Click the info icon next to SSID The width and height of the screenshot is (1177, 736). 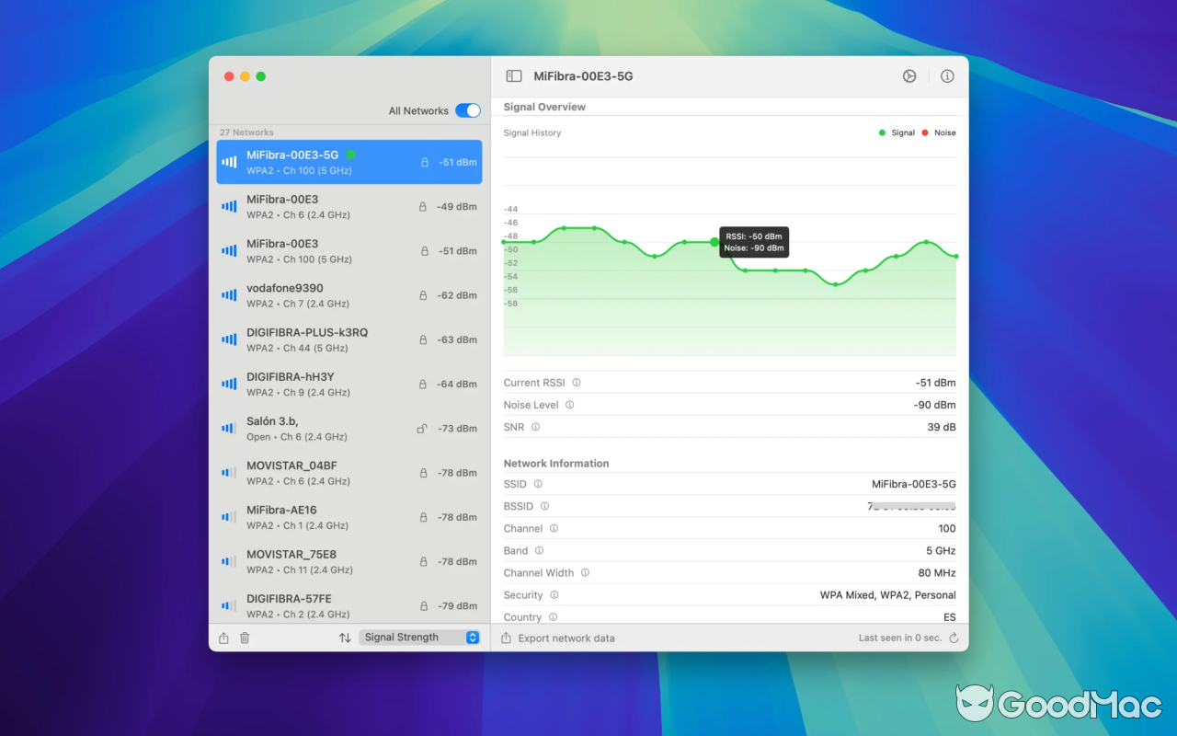(537, 484)
